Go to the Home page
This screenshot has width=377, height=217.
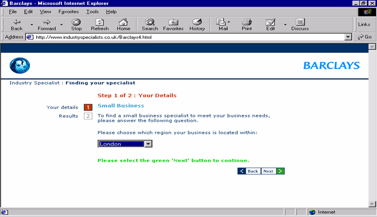124,25
